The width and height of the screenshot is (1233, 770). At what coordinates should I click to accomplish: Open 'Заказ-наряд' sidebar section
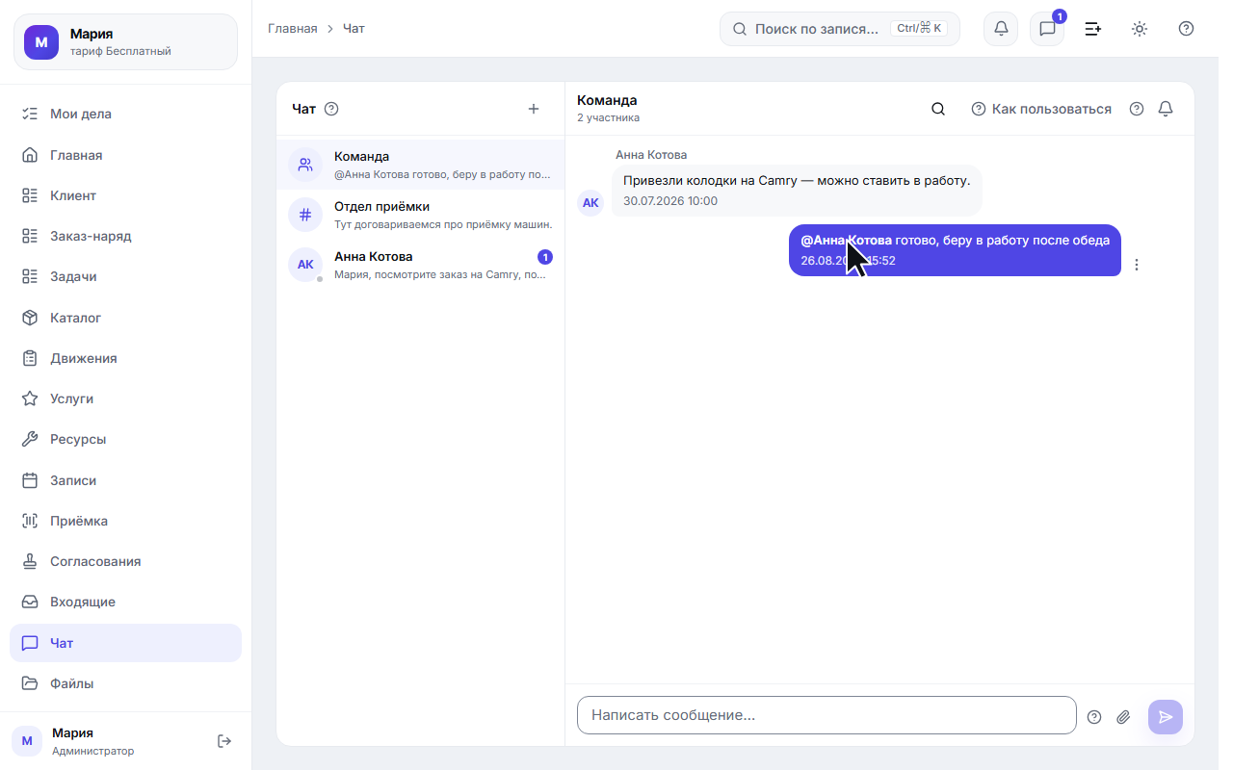coord(125,236)
